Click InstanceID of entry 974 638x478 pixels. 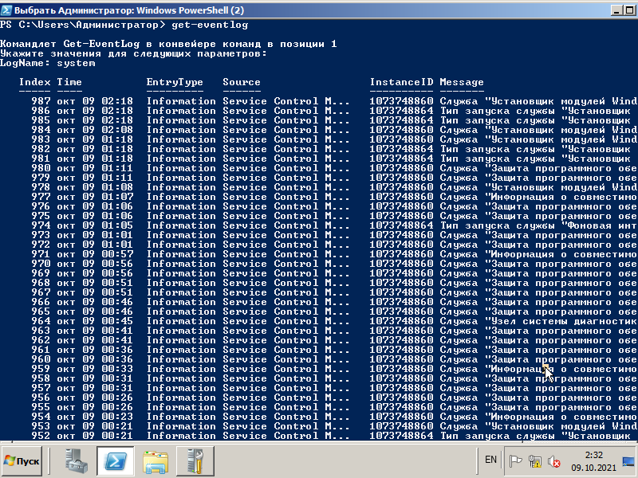click(402, 225)
